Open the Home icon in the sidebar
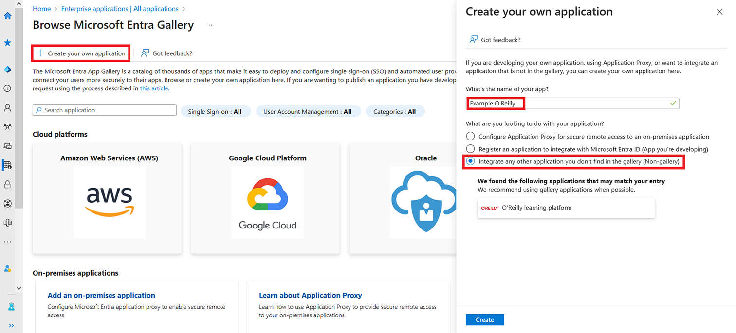Image resolution: width=736 pixels, height=333 pixels. pyautogui.click(x=8, y=16)
